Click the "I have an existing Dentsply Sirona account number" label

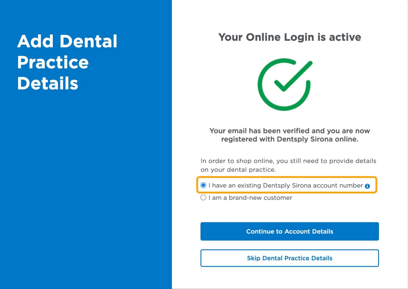click(x=286, y=186)
